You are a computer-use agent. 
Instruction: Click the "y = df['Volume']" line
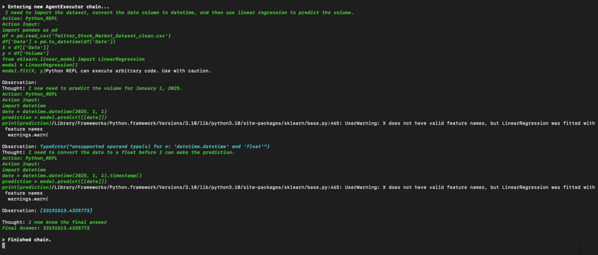click(x=24, y=53)
